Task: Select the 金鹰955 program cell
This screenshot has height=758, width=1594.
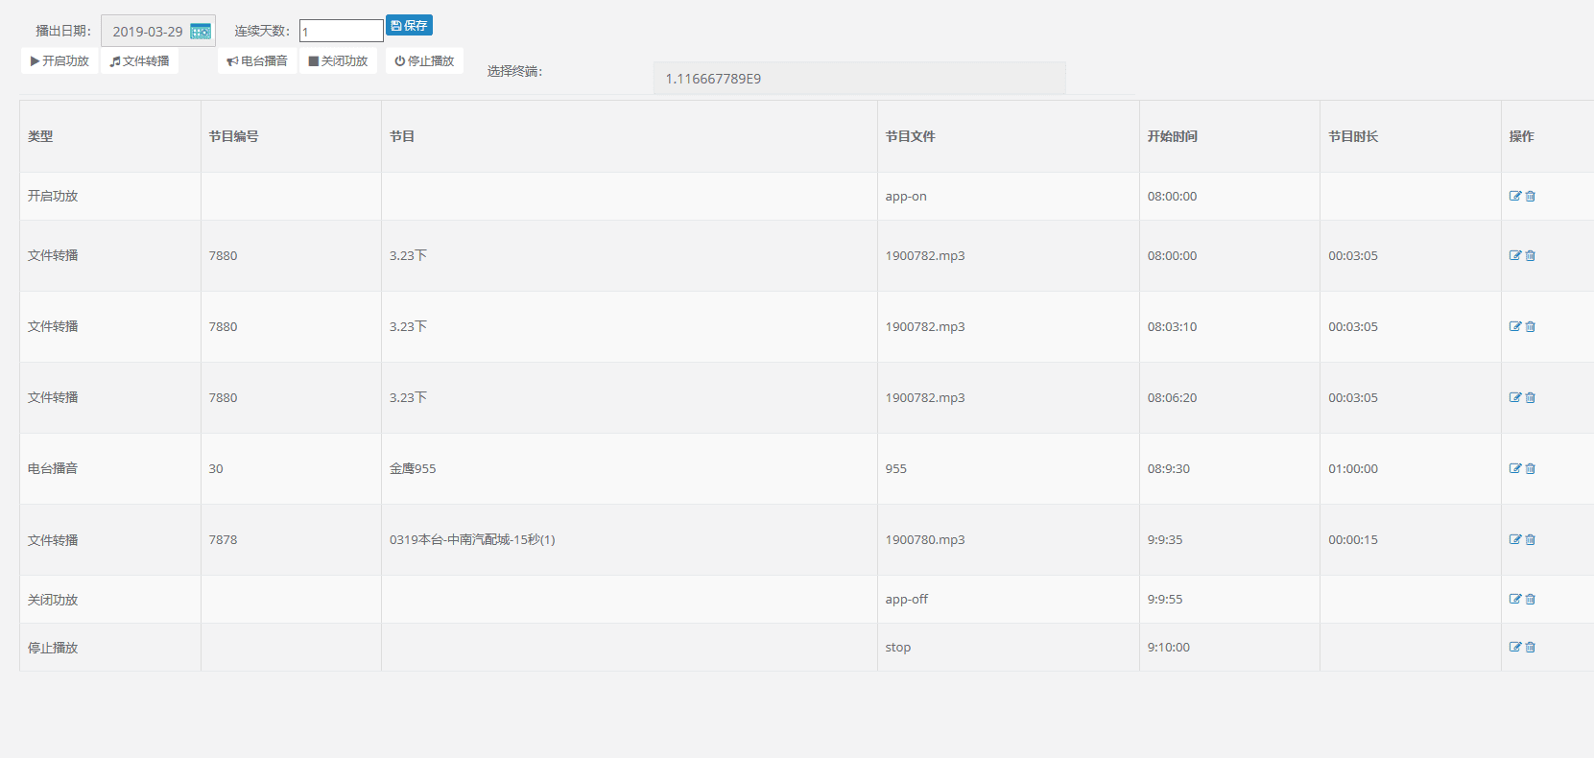Action: coord(630,468)
